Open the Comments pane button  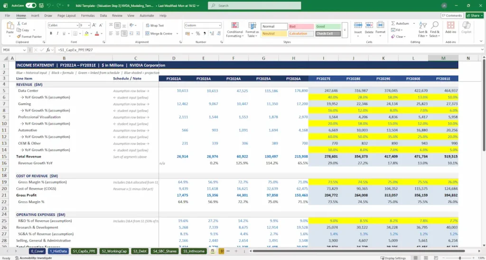click(x=452, y=15)
